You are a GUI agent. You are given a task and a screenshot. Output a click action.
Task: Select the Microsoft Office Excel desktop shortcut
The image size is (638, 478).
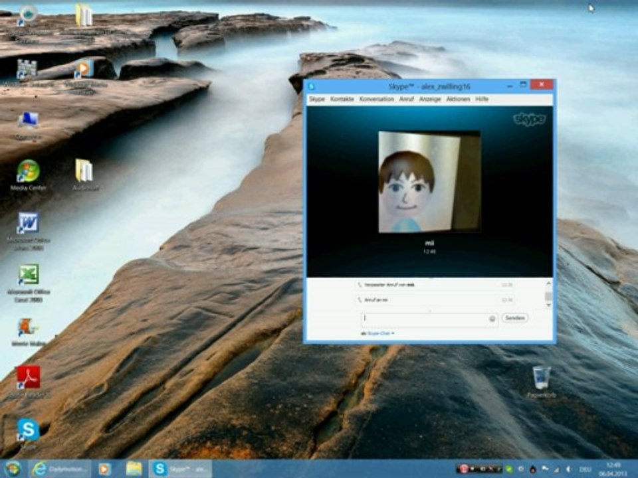click(28, 283)
